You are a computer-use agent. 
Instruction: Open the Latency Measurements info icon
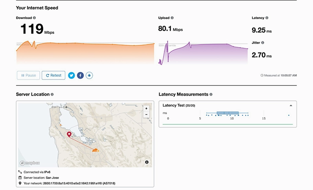tap(211, 94)
